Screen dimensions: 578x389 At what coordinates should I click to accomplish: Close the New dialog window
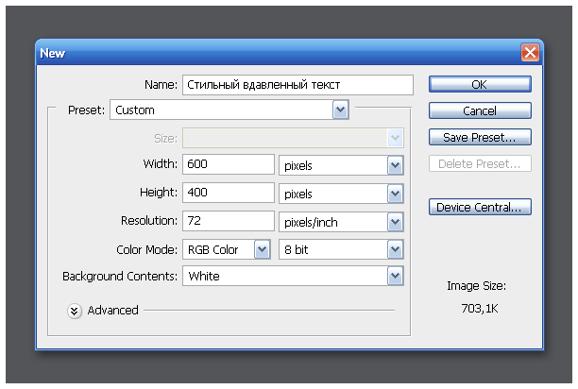point(530,53)
